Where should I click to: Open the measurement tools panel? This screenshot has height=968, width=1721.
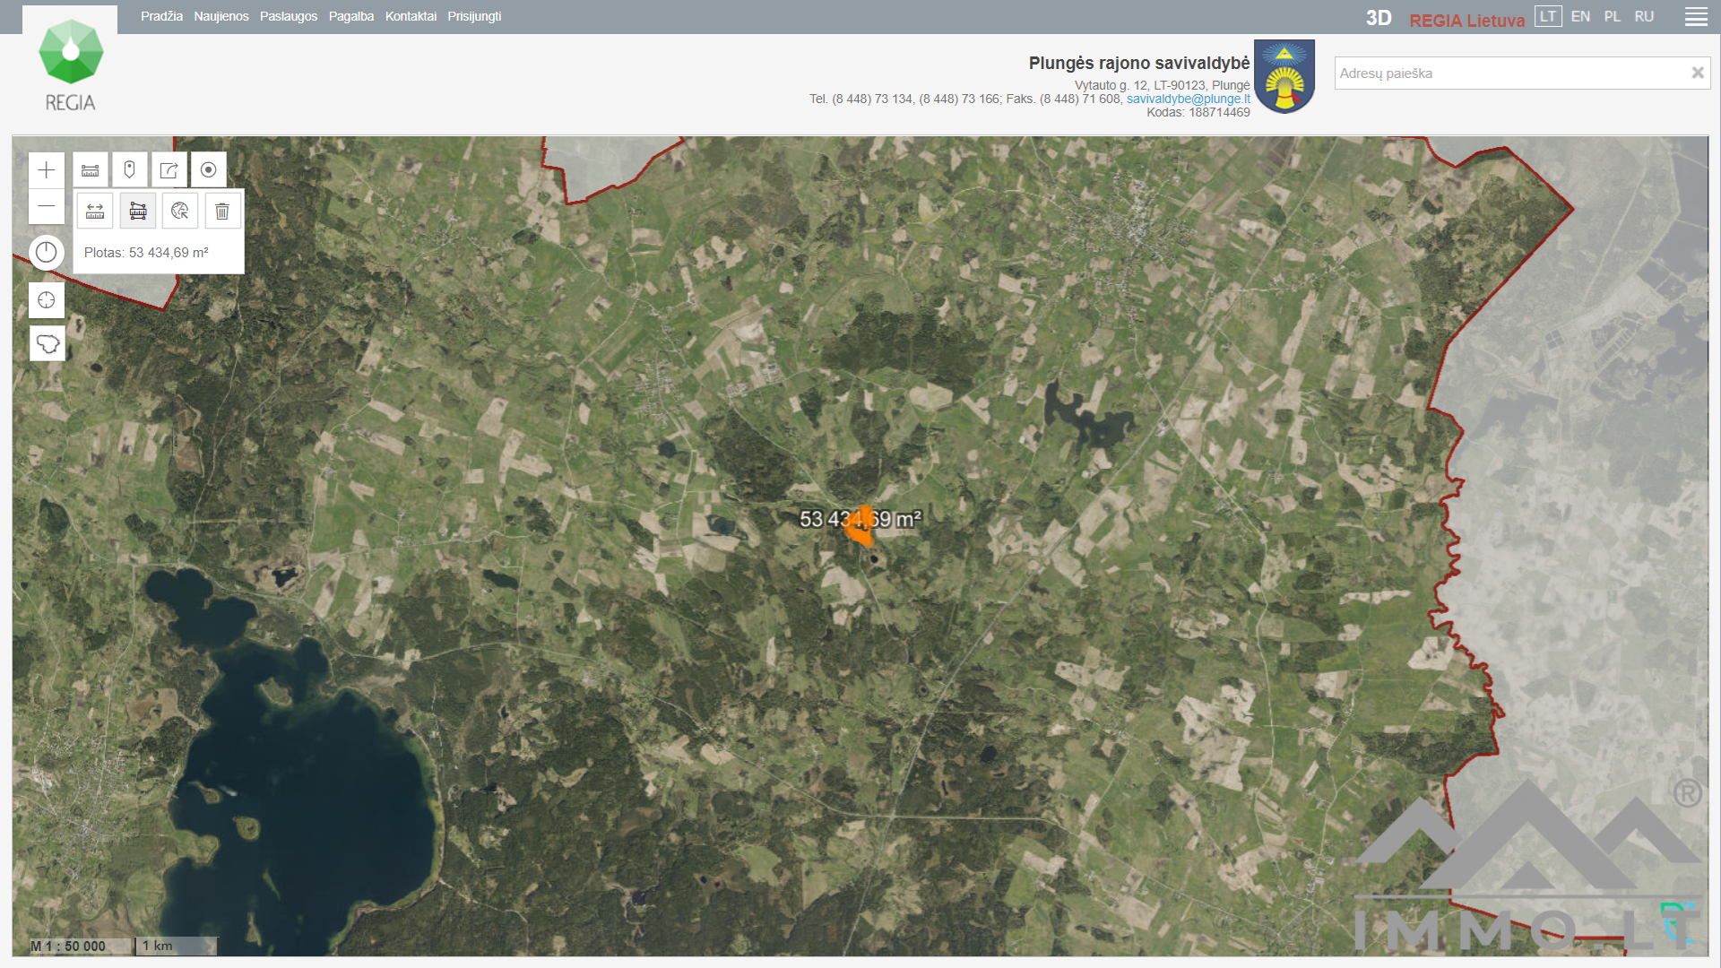pyautogui.click(x=91, y=170)
